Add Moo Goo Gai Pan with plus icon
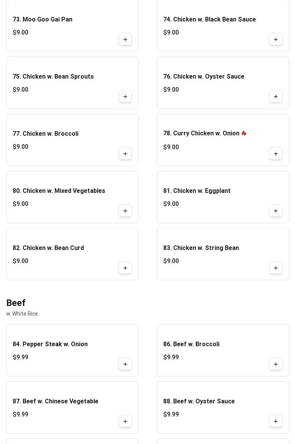 point(125,39)
